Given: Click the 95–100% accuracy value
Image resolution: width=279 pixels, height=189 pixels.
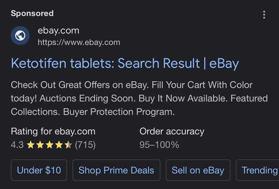Looking at the screenshot, I should pyautogui.click(x=159, y=145).
